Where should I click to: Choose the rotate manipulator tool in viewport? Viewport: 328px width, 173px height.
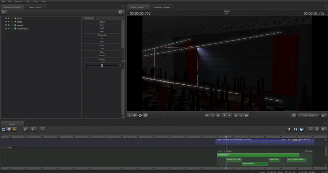pyautogui.click(x=140, y=116)
